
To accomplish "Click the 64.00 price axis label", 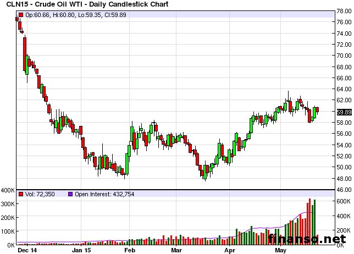I will (344, 89).
